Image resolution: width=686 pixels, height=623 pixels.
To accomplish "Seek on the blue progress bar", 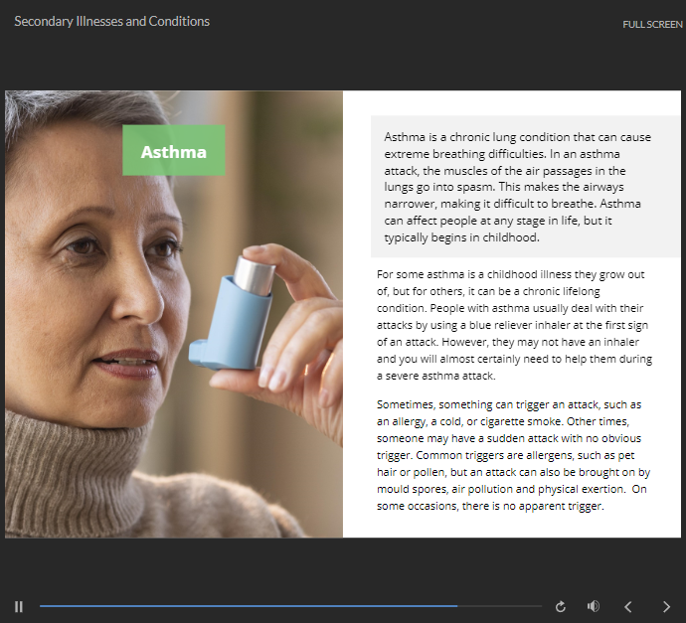I will (x=290, y=606).
